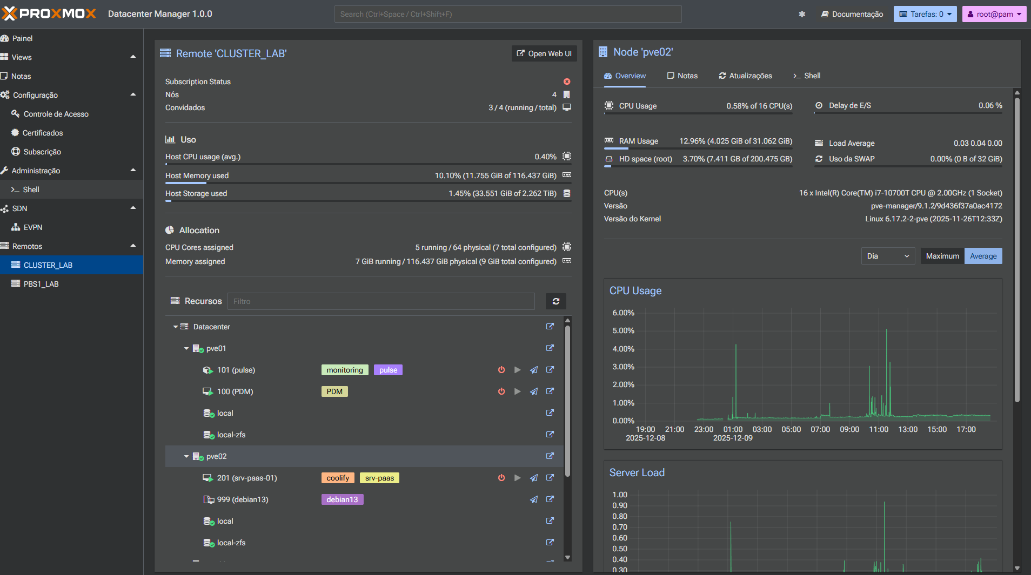The width and height of the screenshot is (1031, 575).
Task: Switch graphs to Average mode
Action: 983,256
